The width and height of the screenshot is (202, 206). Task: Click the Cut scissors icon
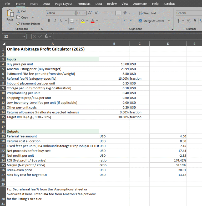coord(18,11)
